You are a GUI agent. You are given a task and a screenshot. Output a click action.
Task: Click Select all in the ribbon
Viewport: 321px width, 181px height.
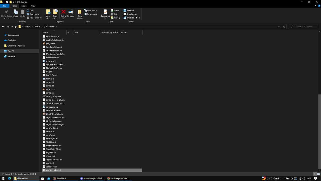129,10
